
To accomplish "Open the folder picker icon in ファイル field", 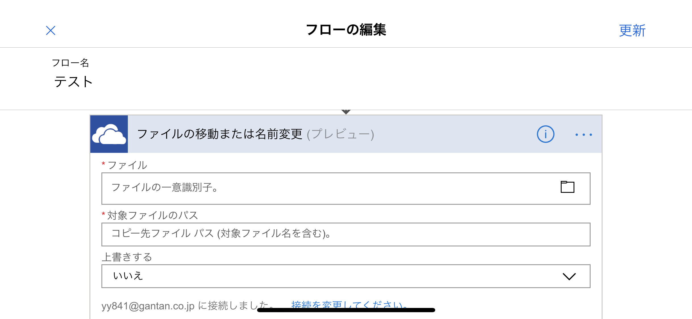I will pyautogui.click(x=567, y=187).
